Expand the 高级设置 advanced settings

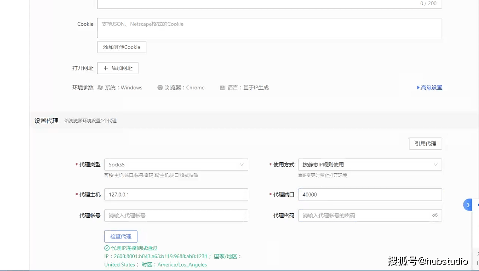click(x=432, y=87)
